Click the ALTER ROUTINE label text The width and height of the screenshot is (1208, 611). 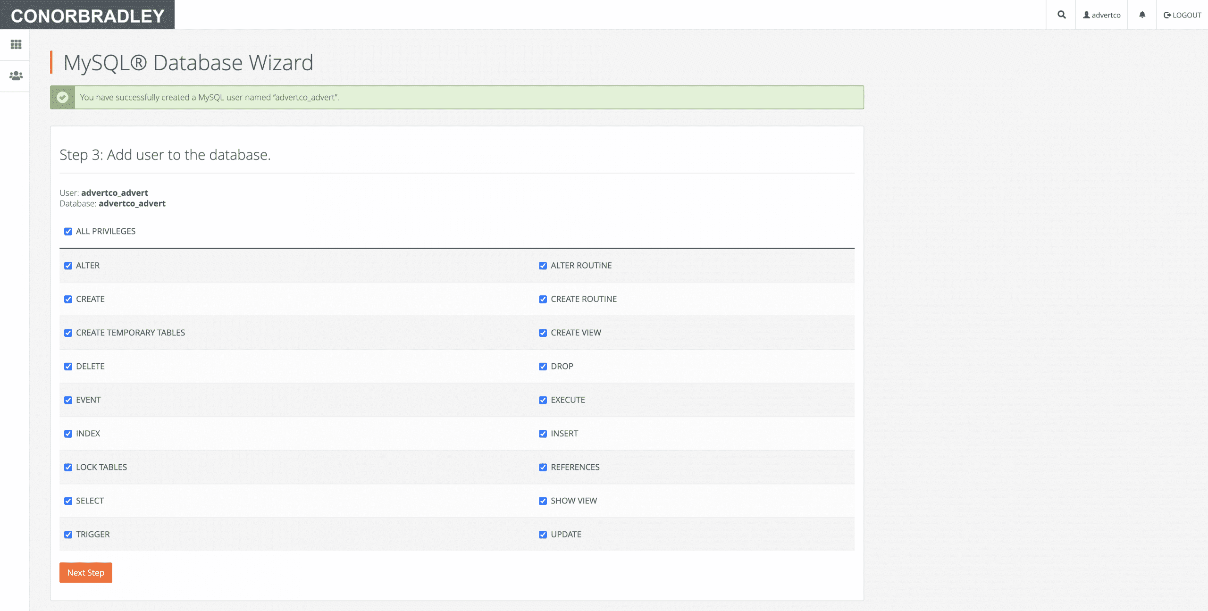click(x=581, y=266)
